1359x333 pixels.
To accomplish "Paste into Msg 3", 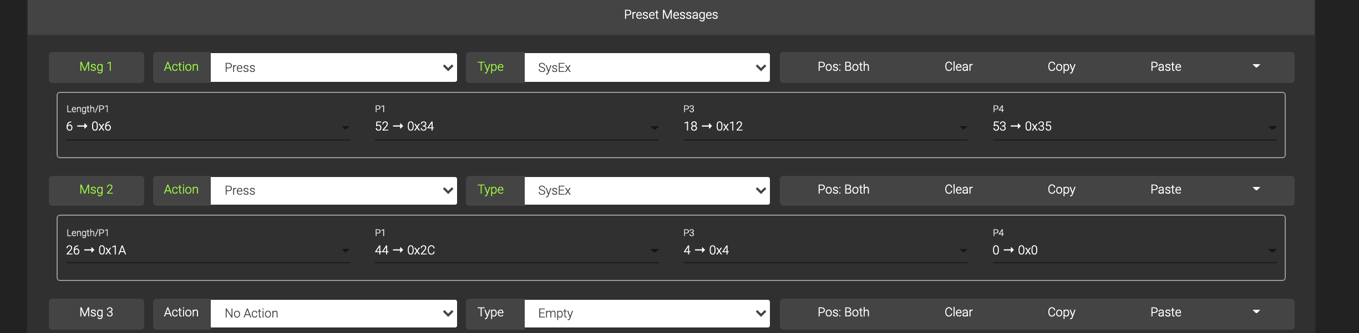I will coord(1165,313).
